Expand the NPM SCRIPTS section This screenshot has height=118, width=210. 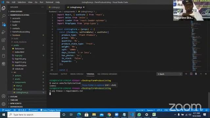point(16,104)
